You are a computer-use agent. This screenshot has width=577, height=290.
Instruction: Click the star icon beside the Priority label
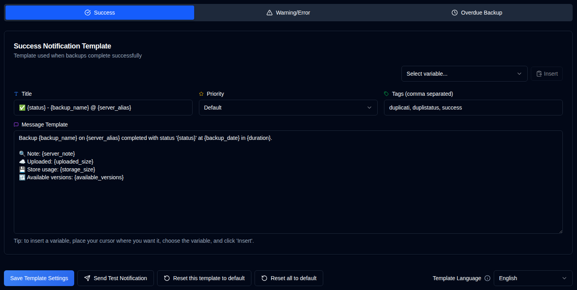click(201, 94)
